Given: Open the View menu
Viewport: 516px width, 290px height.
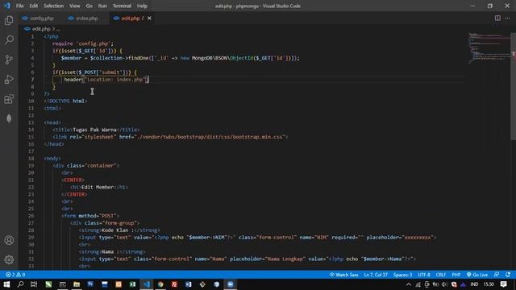Looking at the screenshot, I should coord(74,6).
